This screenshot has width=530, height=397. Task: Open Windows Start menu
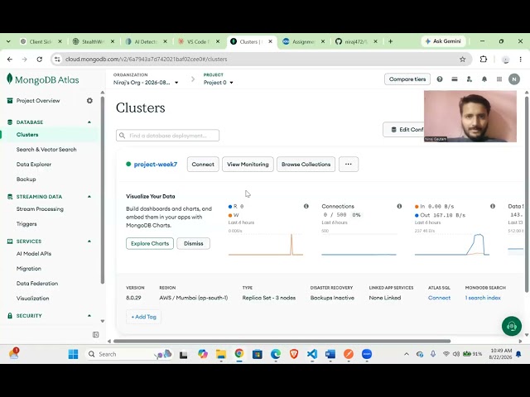tap(73, 354)
